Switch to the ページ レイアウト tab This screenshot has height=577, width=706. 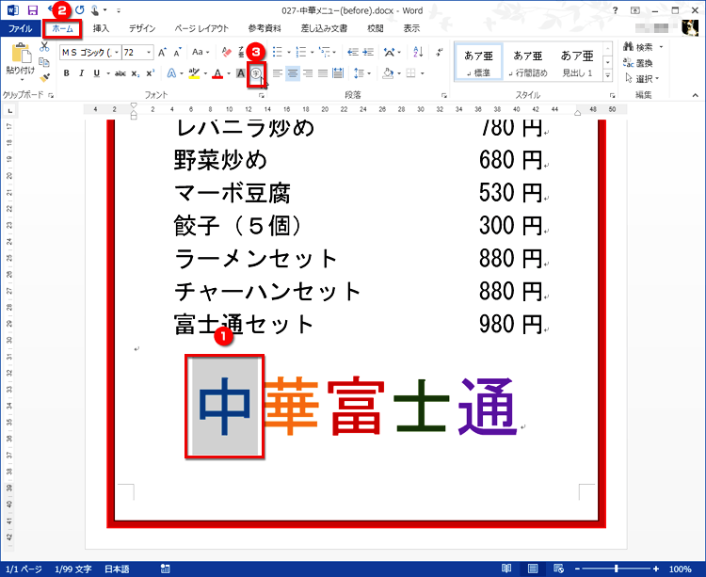tap(201, 28)
